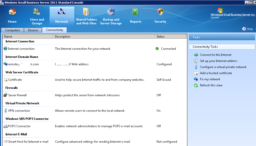Click the Fix my network icon
The image size is (256, 146).
(x=196, y=79)
